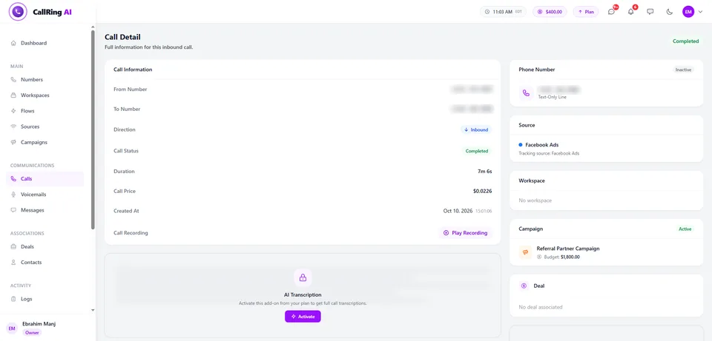Click the Tracking source: Facebook Ads text

coord(549,154)
